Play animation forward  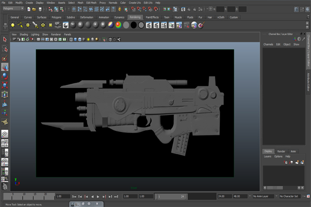[98, 197]
